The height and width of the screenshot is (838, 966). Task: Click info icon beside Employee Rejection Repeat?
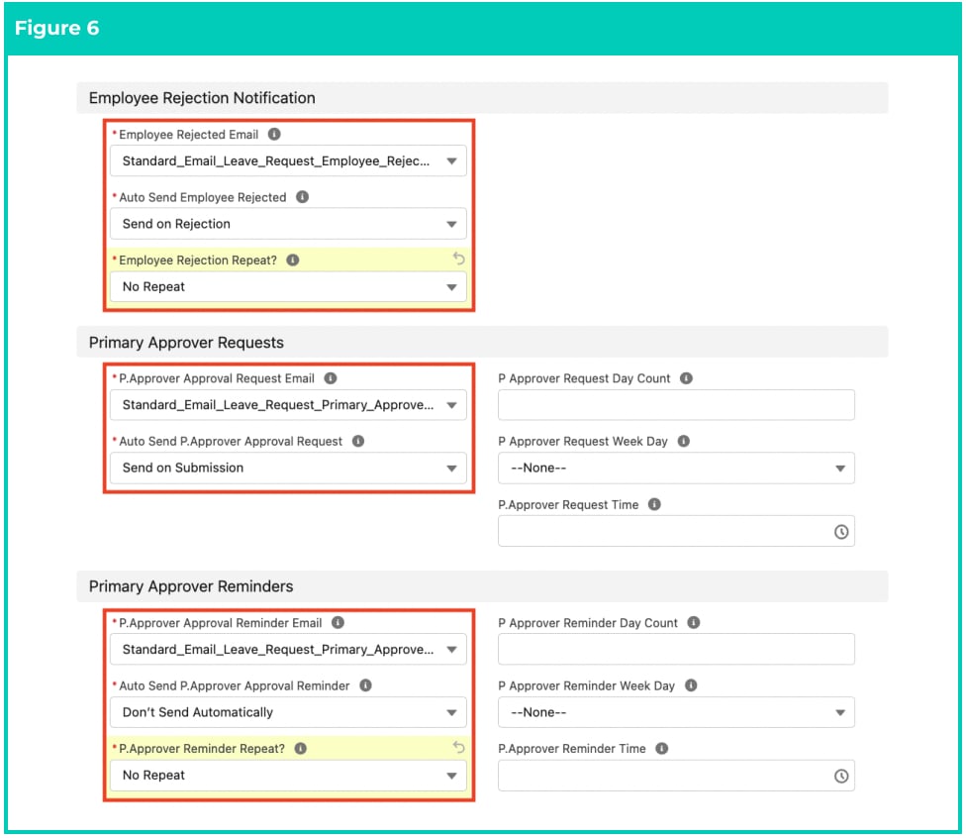(x=293, y=261)
